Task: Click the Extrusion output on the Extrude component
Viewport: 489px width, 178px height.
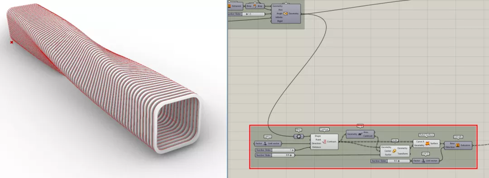Action: (x=465, y=145)
